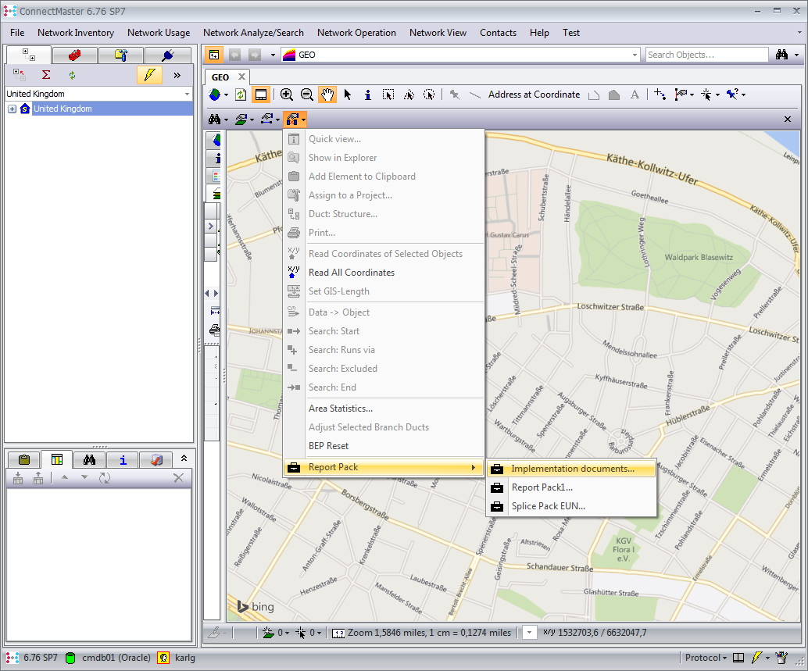Screen dimensions: 808x671
Task: Expand the United Kingdom tree node
Action: pos(12,109)
